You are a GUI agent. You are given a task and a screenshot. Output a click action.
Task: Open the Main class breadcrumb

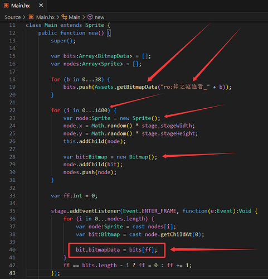[75, 17]
